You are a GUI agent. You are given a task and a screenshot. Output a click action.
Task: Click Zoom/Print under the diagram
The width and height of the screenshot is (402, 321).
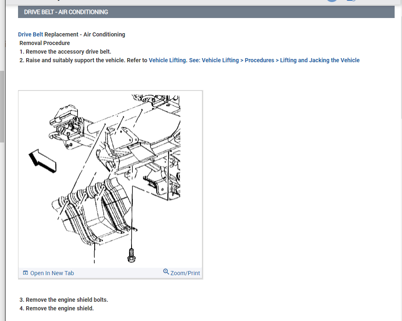pos(185,273)
